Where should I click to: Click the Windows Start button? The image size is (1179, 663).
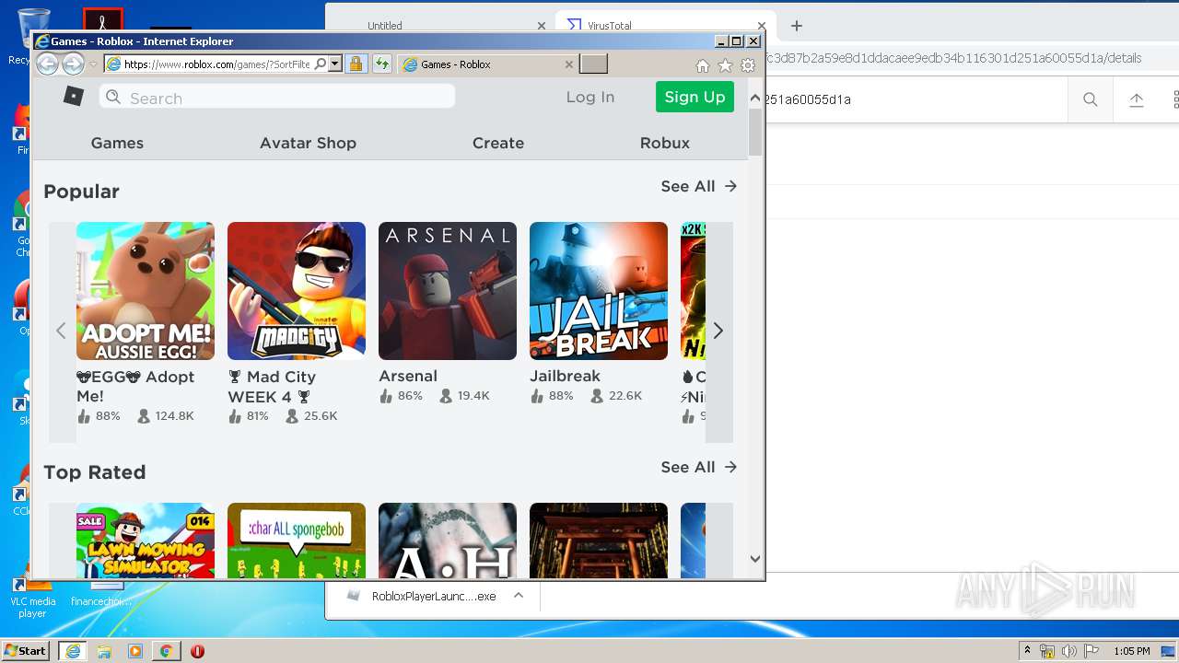(26, 650)
